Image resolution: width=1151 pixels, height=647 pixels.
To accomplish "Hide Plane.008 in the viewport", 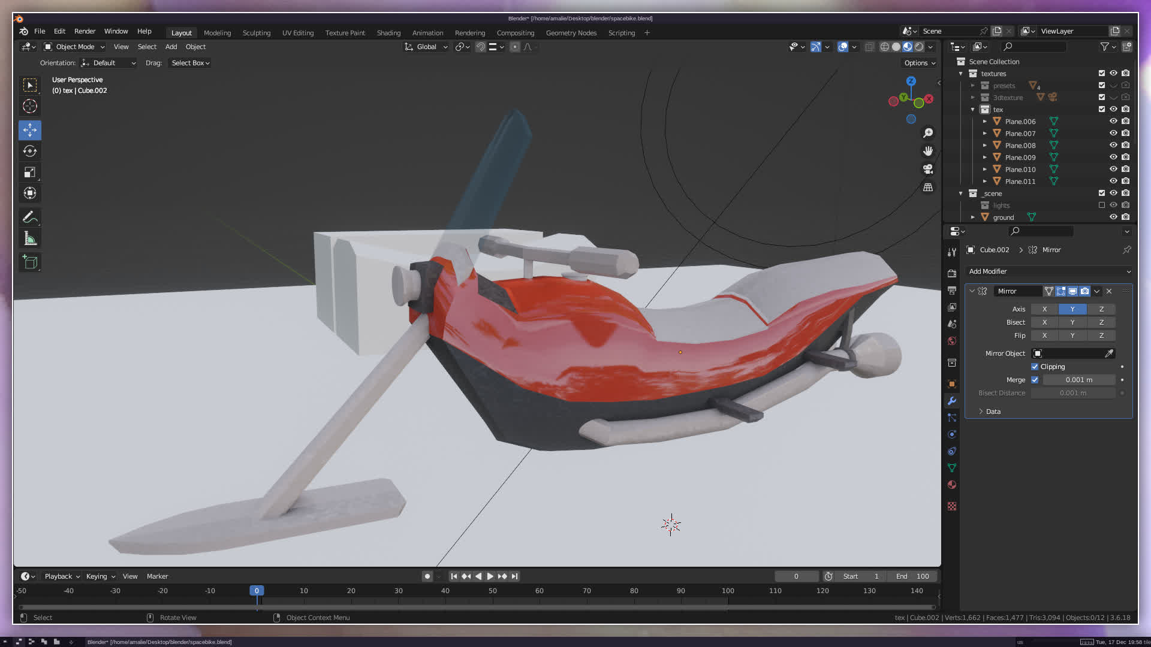I will click(1113, 145).
